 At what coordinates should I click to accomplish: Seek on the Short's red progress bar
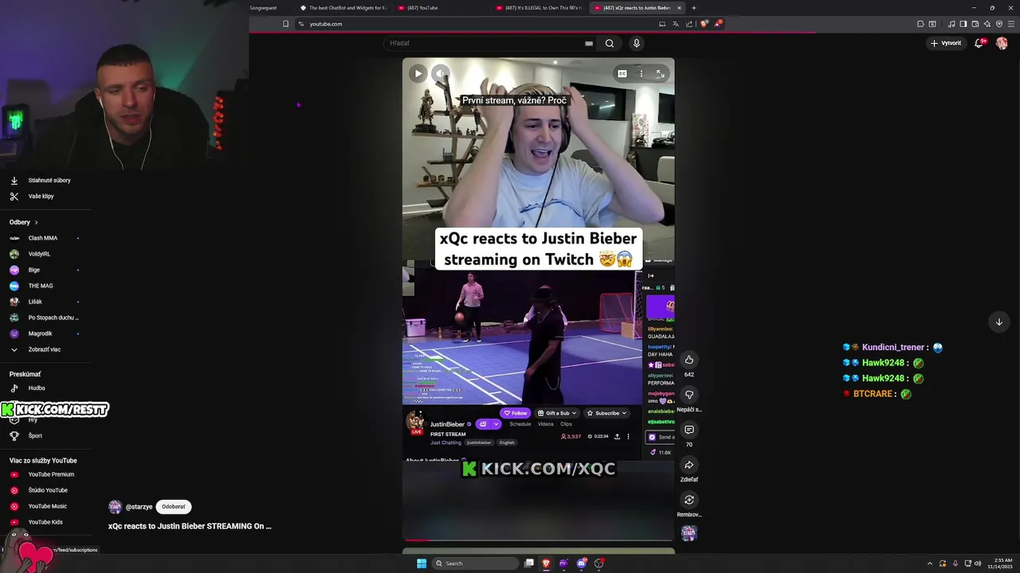pos(539,540)
